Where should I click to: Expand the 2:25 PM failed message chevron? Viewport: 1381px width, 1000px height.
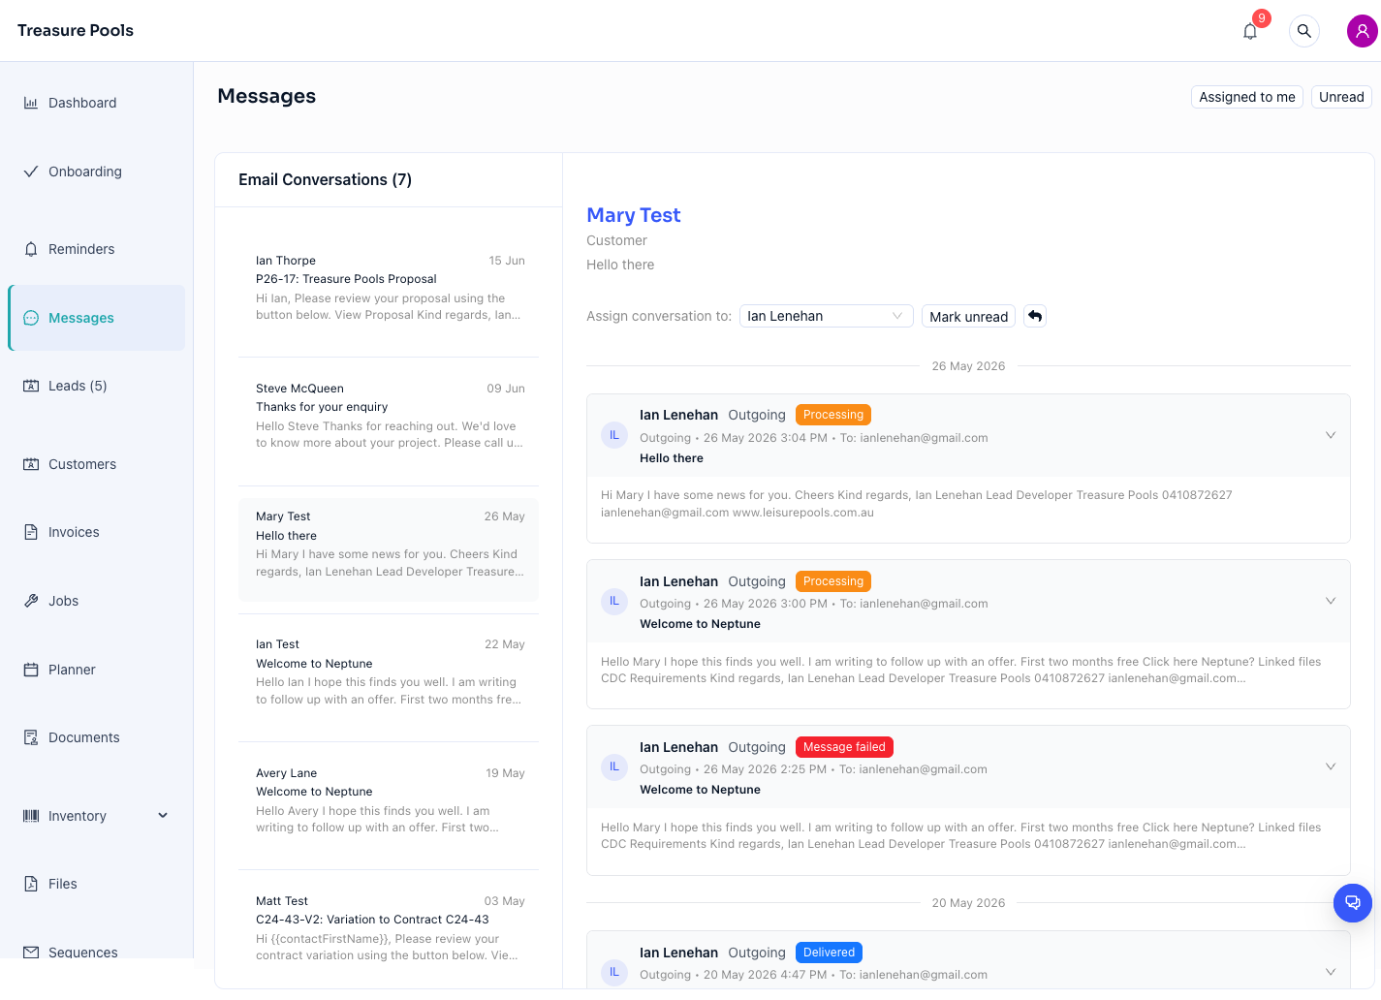[1331, 766]
